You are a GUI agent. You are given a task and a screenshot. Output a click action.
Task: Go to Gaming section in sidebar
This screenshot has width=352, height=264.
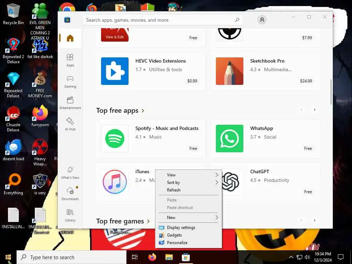pyautogui.click(x=70, y=81)
